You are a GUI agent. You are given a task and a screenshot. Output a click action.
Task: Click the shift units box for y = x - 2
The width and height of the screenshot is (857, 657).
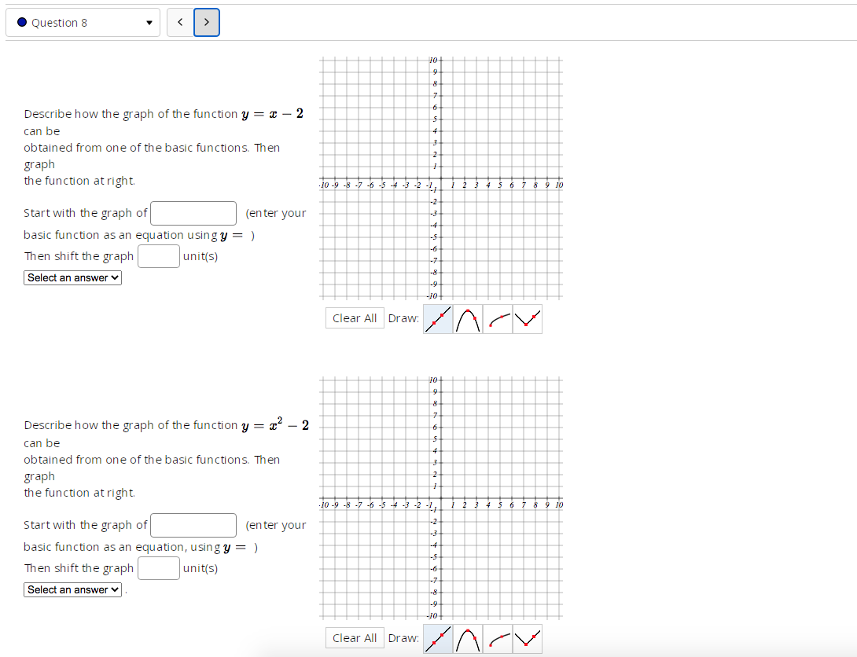point(159,255)
